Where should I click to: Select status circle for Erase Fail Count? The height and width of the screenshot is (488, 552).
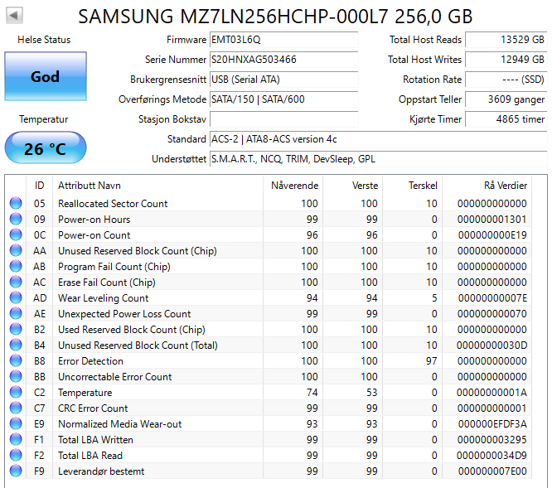pyautogui.click(x=16, y=282)
